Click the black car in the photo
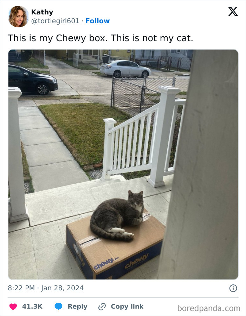This screenshot has height=316, width=246. pyautogui.click(x=33, y=80)
